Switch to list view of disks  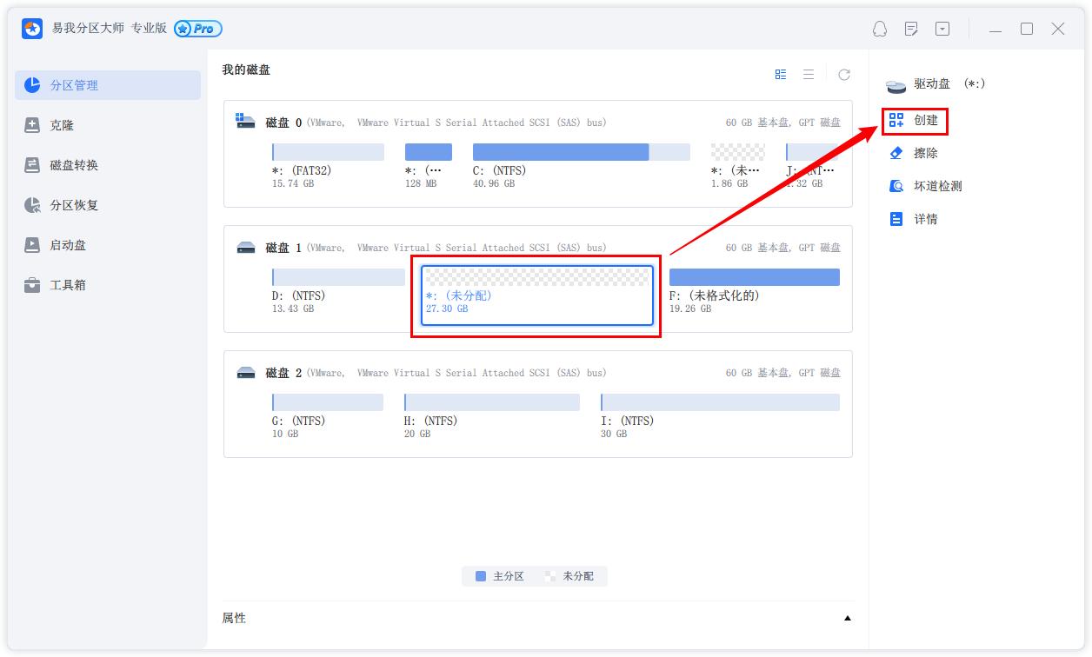coord(808,74)
